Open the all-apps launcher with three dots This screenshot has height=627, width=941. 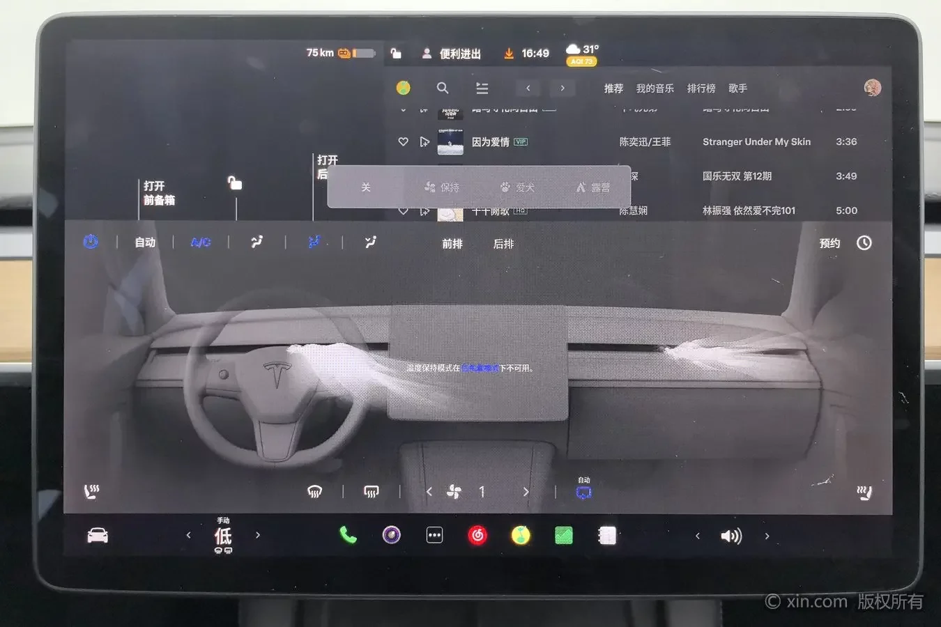click(434, 535)
